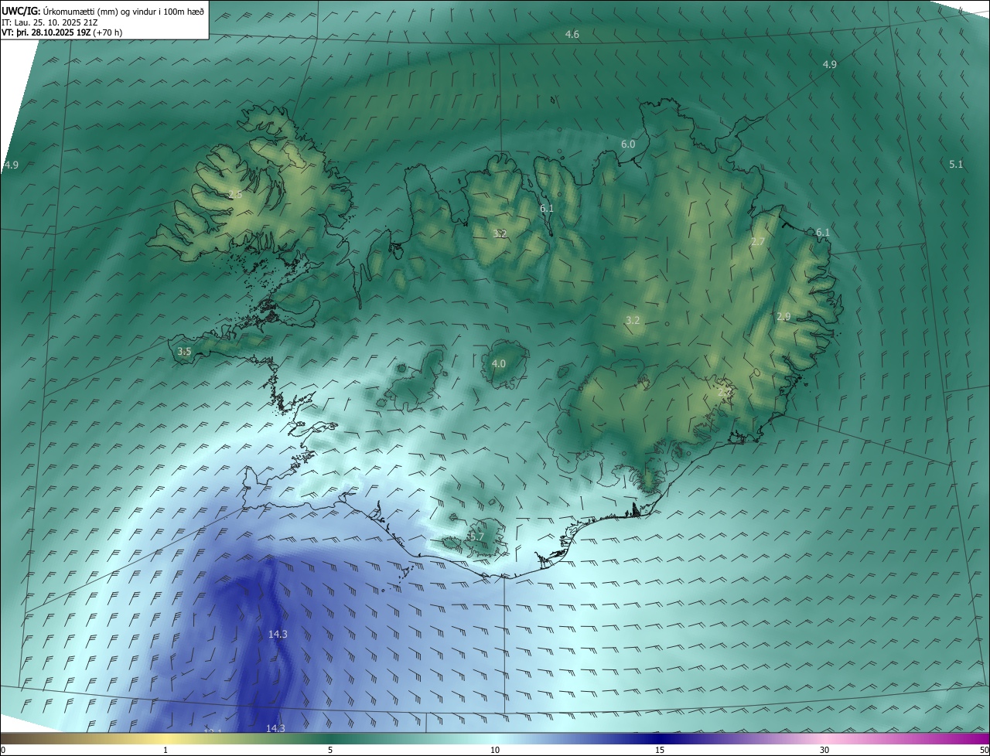Click the 2.7 value label
The width and height of the screenshot is (990, 756).
758,242
